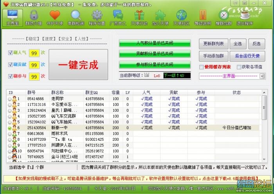Click the 后台运行天使 button
Viewport: 274px width, 194px height.
pos(247,56)
